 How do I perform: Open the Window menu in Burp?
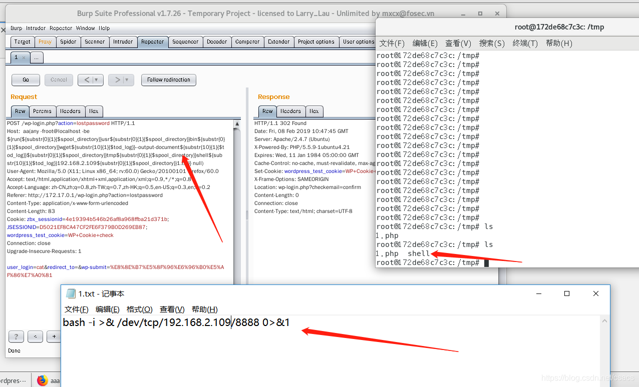click(x=85, y=28)
